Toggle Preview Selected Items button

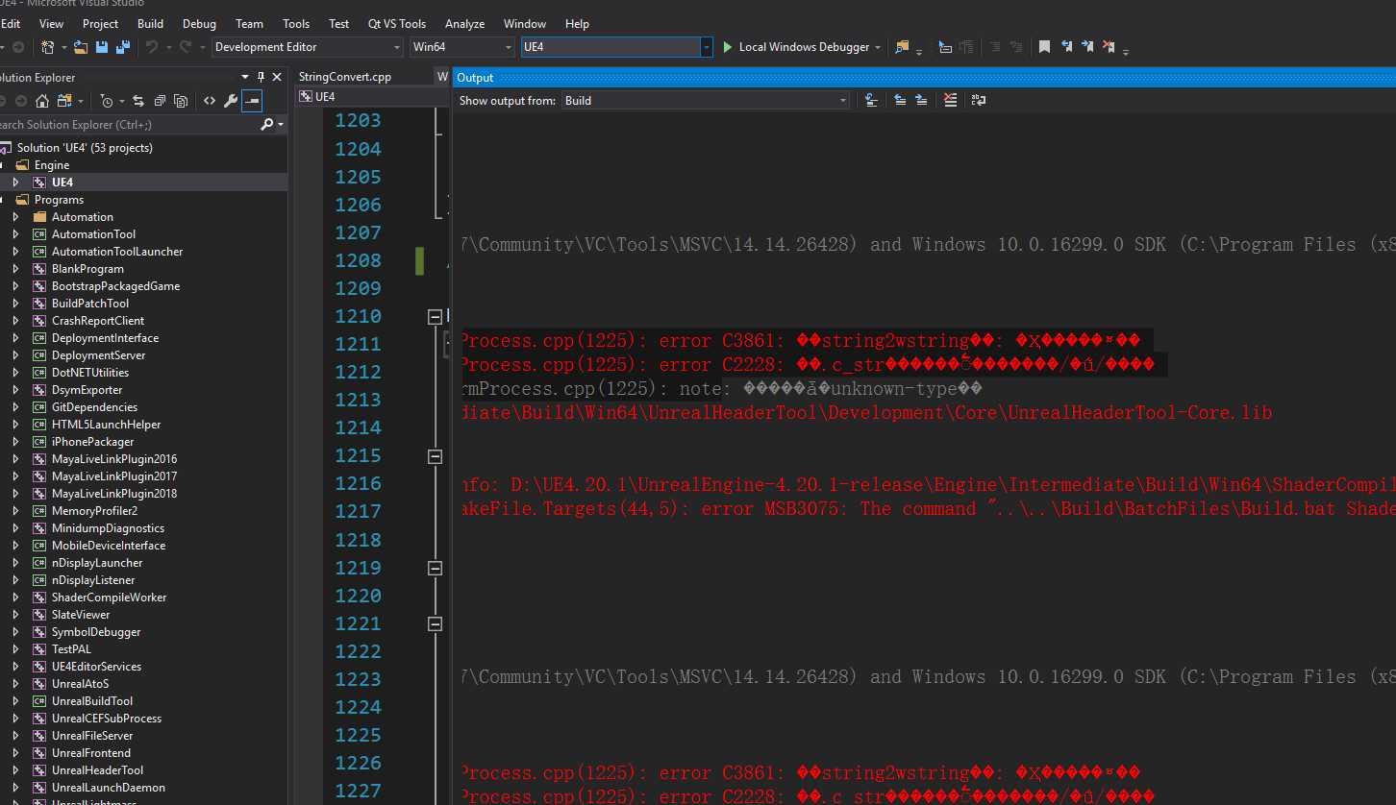pyautogui.click(x=252, y=101)
